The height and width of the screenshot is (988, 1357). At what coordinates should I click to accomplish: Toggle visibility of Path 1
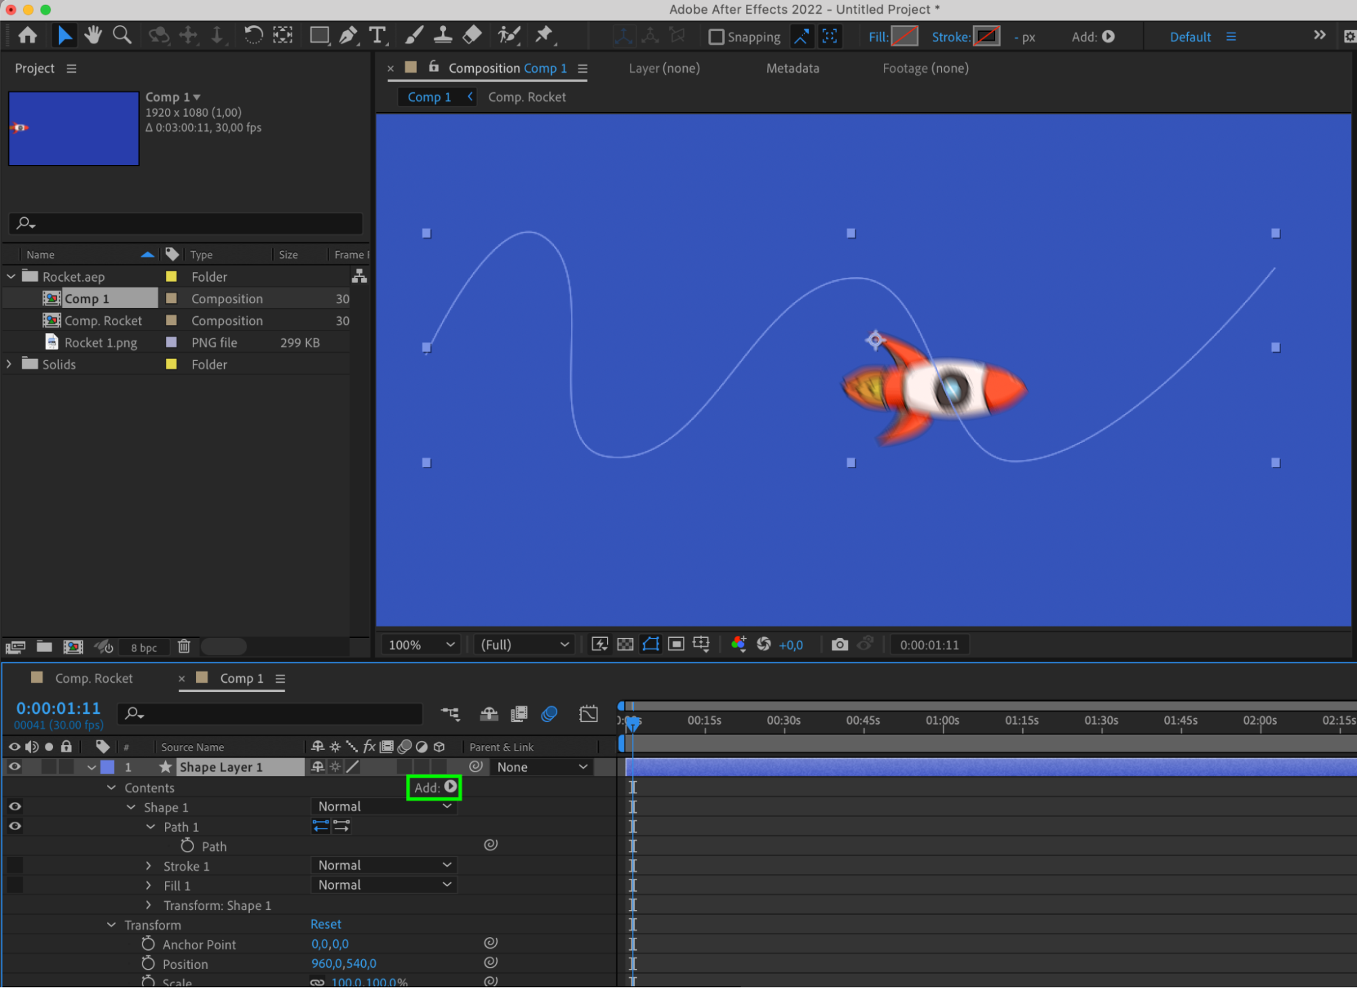pyautogui.click(x=14, y=826)
